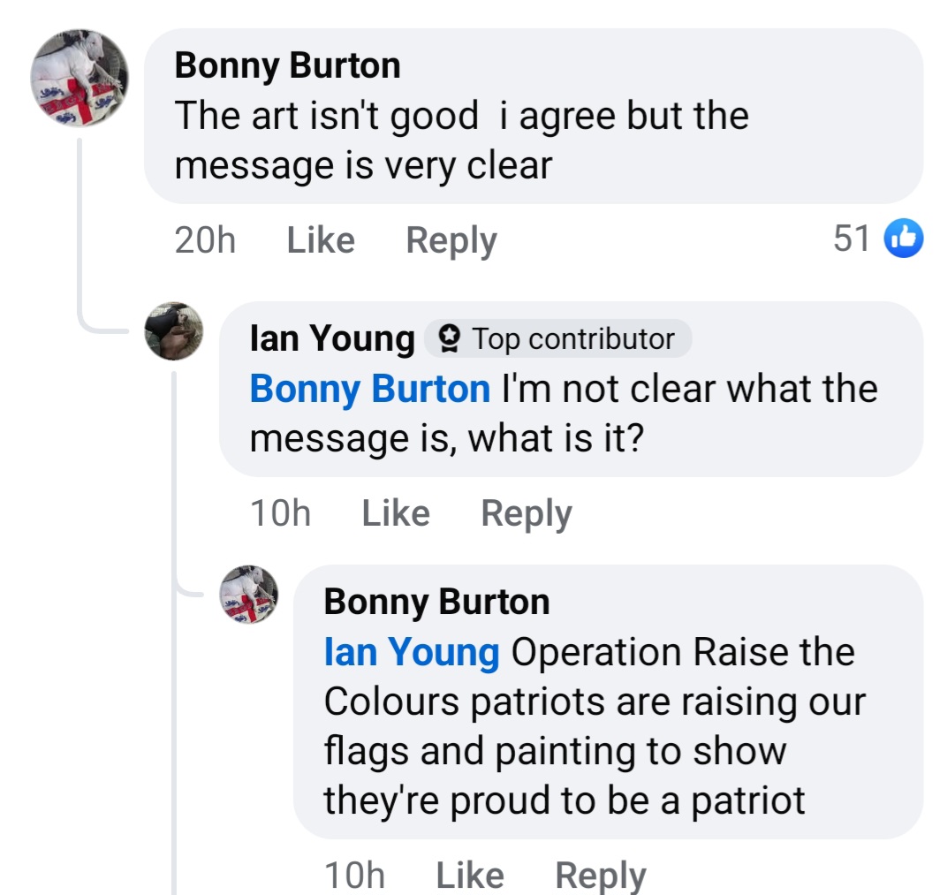Viewport: 940px width, 895px height.
Task: Select Bonny Burton's name on the top comment
Action: 289,64
